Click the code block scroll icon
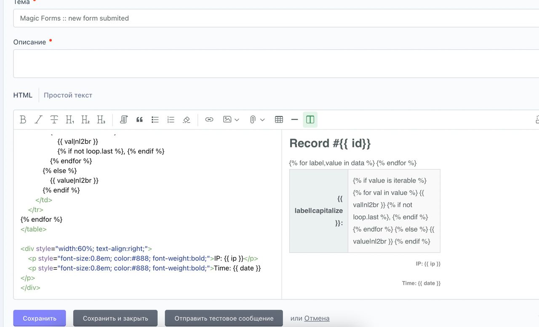The image size is (539, 327). tap(123, 120)
